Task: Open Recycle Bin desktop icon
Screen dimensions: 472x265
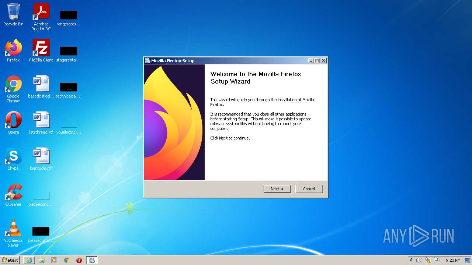Action: pyautogui.click(x=13, y=15)
